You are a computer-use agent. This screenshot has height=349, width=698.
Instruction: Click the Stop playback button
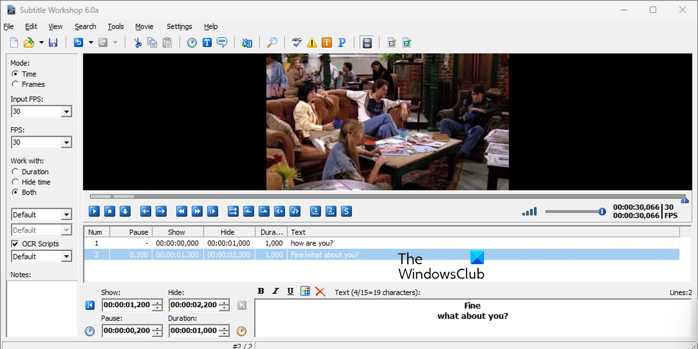click(x=109, y=211)
